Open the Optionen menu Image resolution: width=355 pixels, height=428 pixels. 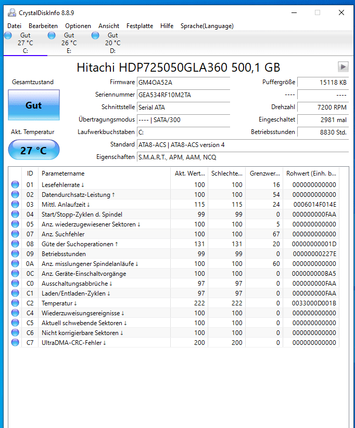78,26
